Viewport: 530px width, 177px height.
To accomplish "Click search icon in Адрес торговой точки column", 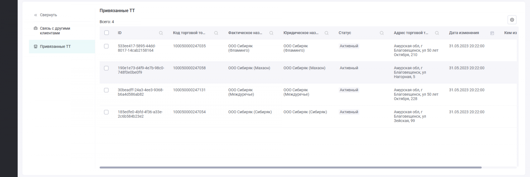I will coord(437,33).
